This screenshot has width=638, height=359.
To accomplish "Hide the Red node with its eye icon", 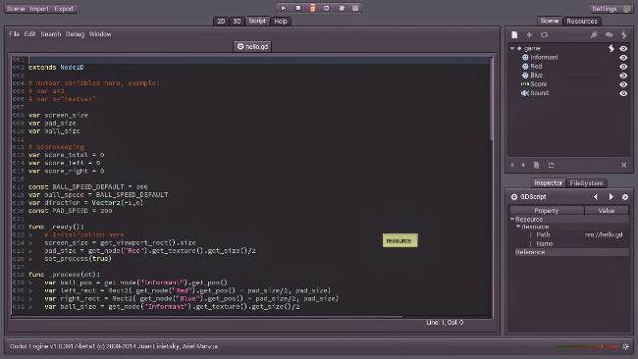I will 623,67.
